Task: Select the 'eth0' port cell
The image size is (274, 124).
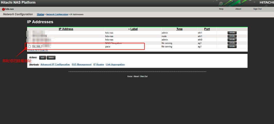Action: coord(200,40)
